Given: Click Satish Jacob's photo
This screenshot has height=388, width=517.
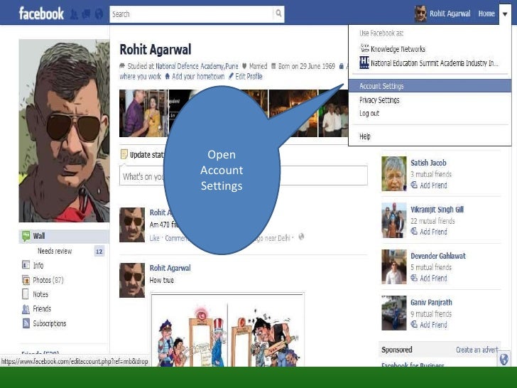Looking at the screenshot, I should [x=394, y=173].
